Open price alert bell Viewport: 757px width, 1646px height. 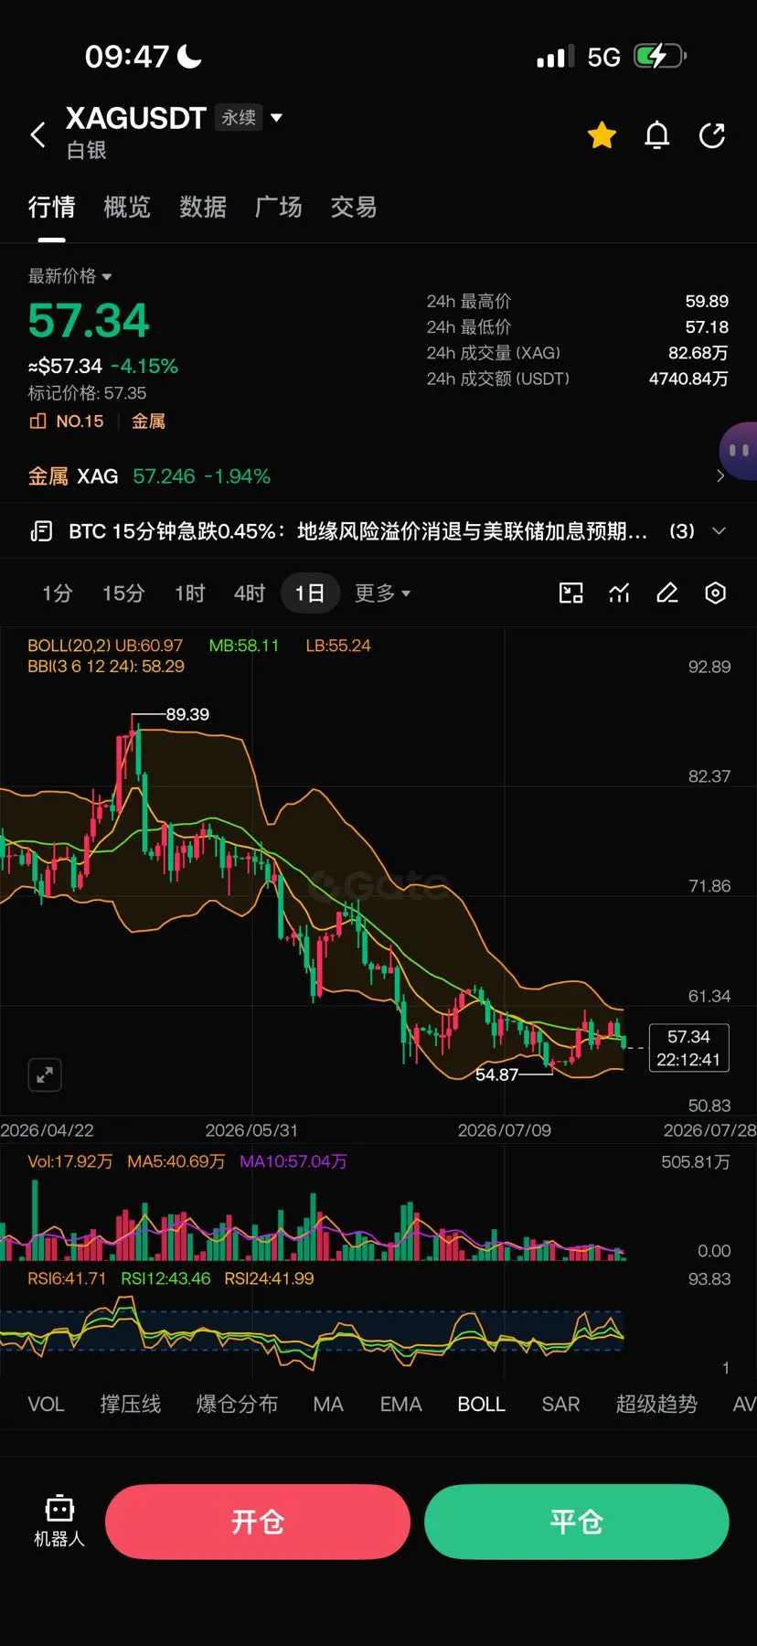coord(657,135)
